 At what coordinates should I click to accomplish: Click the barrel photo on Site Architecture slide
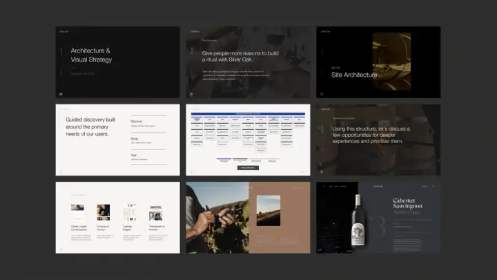tap(391, 62)
